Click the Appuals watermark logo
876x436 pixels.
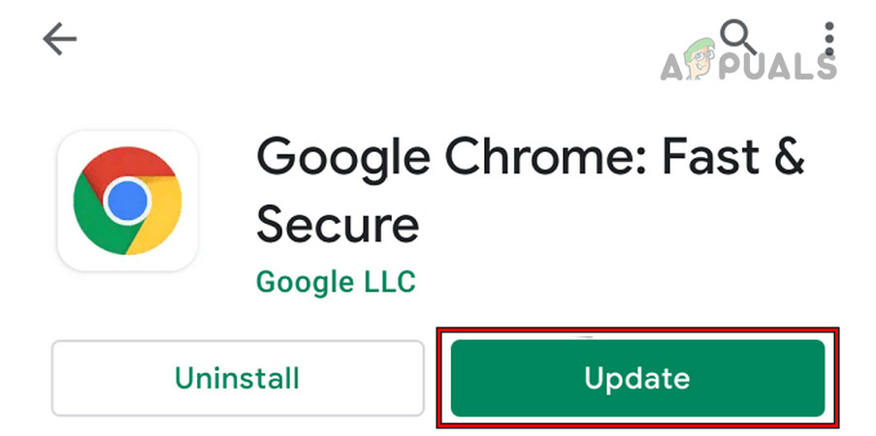coord(747,66)
